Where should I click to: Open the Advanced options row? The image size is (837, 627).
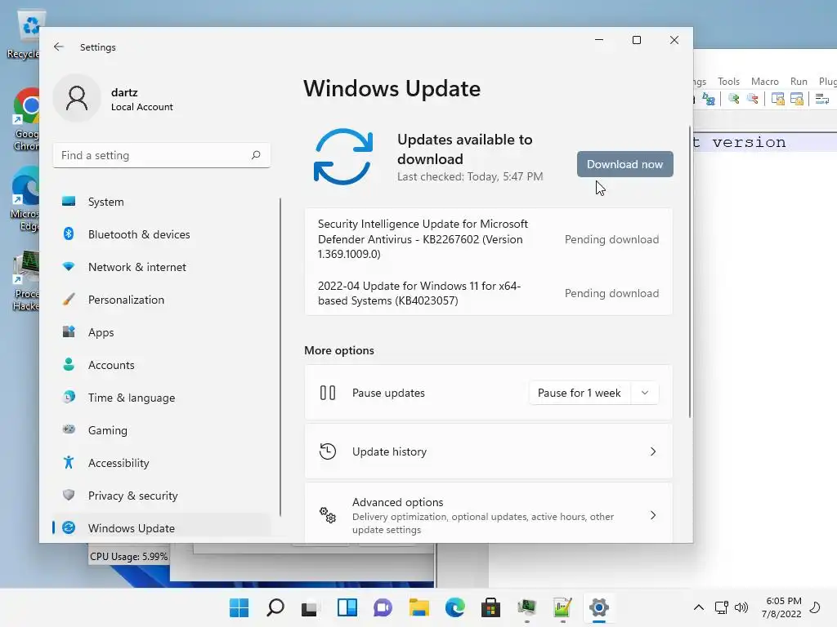click(489, 513)
